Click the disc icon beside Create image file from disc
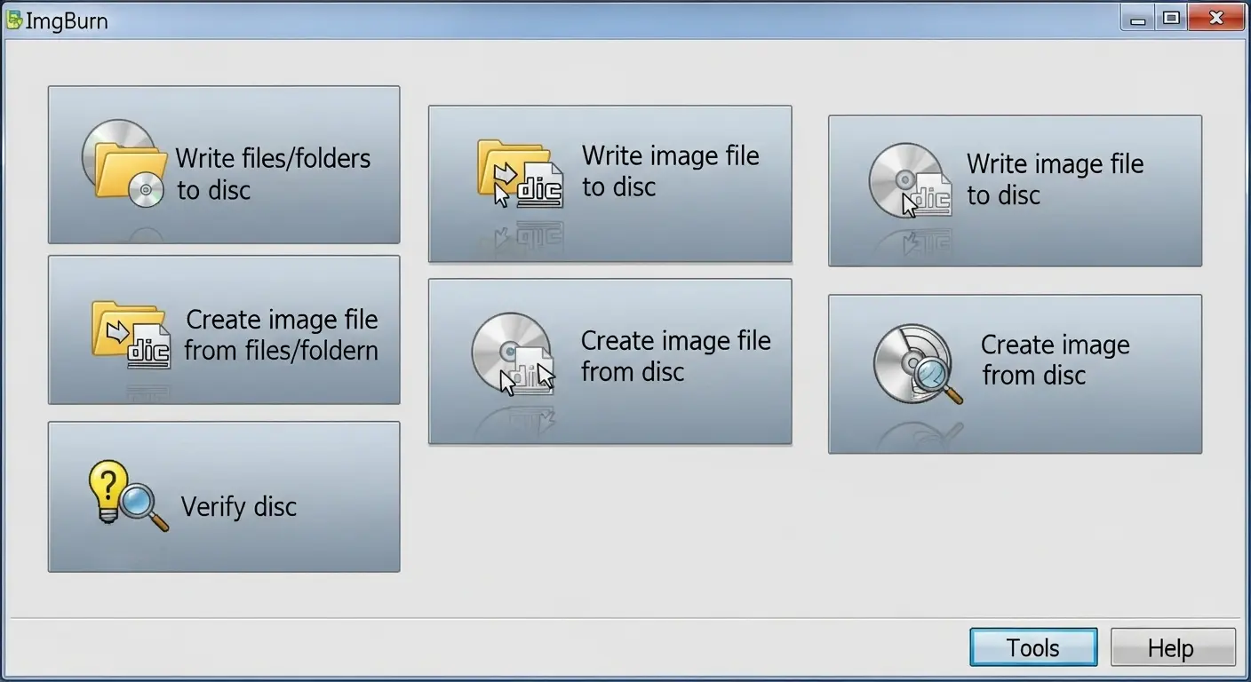 pos(513,353)
